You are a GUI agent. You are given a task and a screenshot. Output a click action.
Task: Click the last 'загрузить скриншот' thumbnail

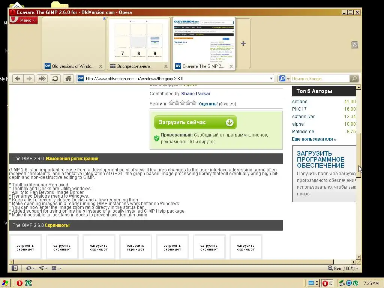click(246, 247)
